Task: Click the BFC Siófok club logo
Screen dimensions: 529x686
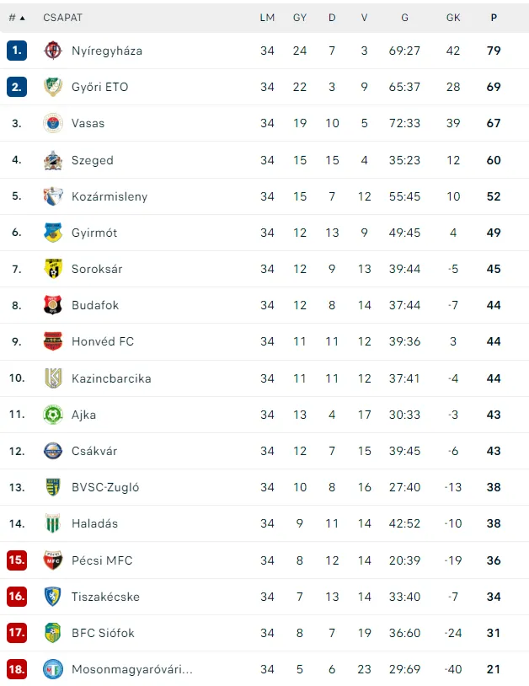Action: pos(53,633)
